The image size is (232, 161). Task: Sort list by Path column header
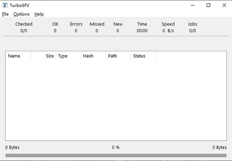tap(119, 56)
